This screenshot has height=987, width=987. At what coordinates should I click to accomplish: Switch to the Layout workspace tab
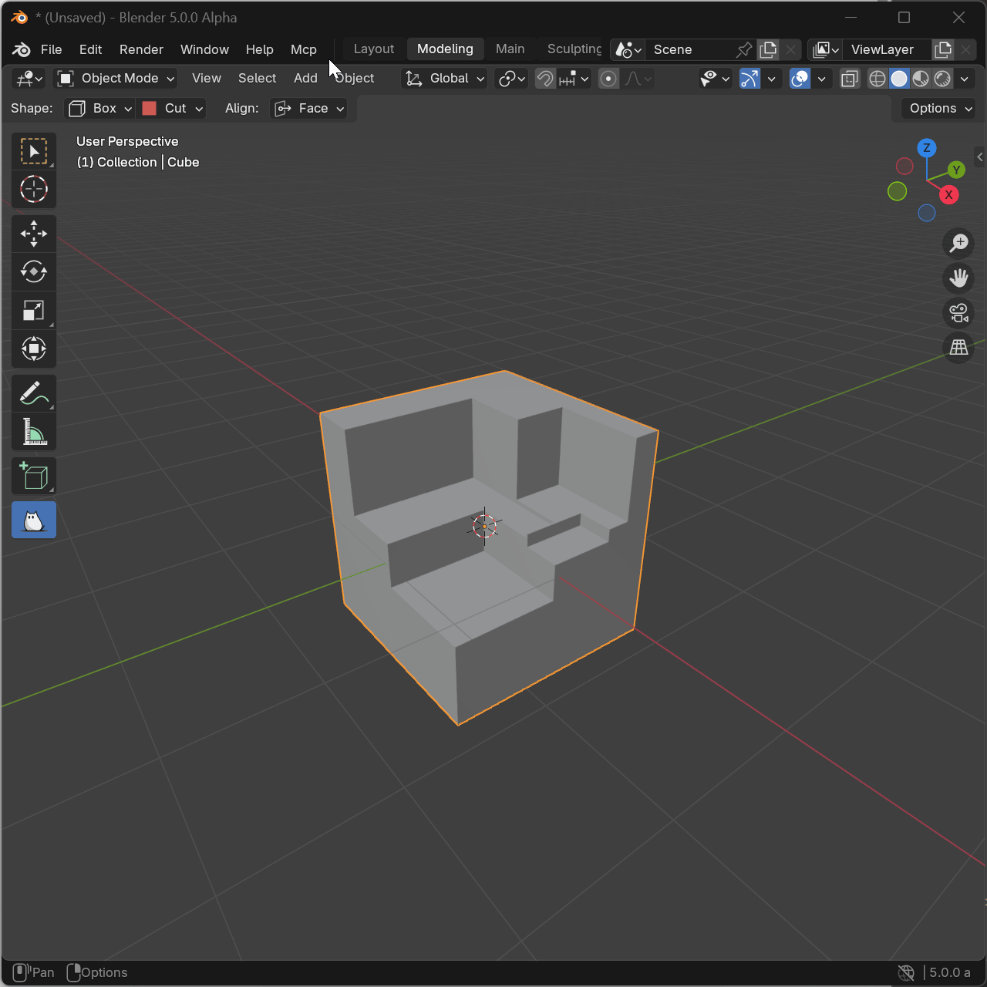pyautogui.click(x=374, y=49)
